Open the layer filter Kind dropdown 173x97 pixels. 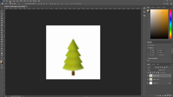151,67
